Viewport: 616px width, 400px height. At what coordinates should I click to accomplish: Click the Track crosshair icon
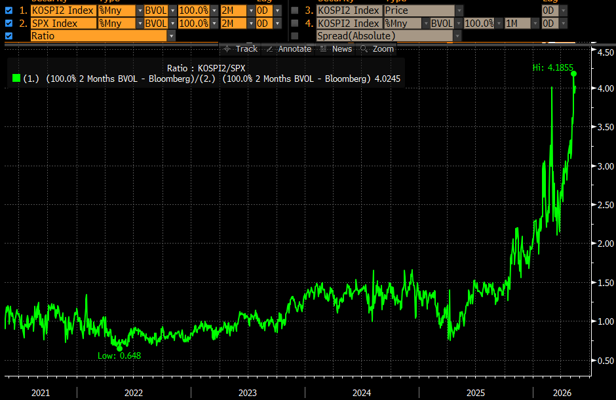click(x=227, y=49)
